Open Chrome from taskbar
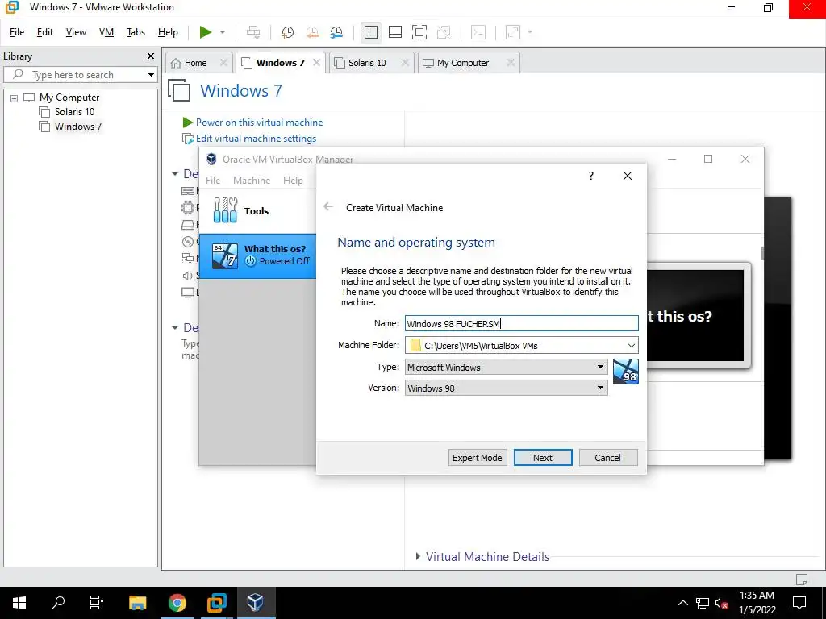The width and height of the screenshot is (826, 619). (x=177, y=602)
